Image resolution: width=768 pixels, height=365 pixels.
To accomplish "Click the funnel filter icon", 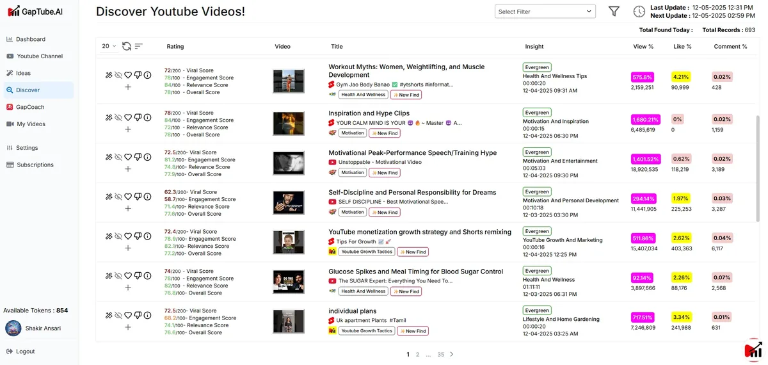I will pyautogui.click(x=614, y=11).
